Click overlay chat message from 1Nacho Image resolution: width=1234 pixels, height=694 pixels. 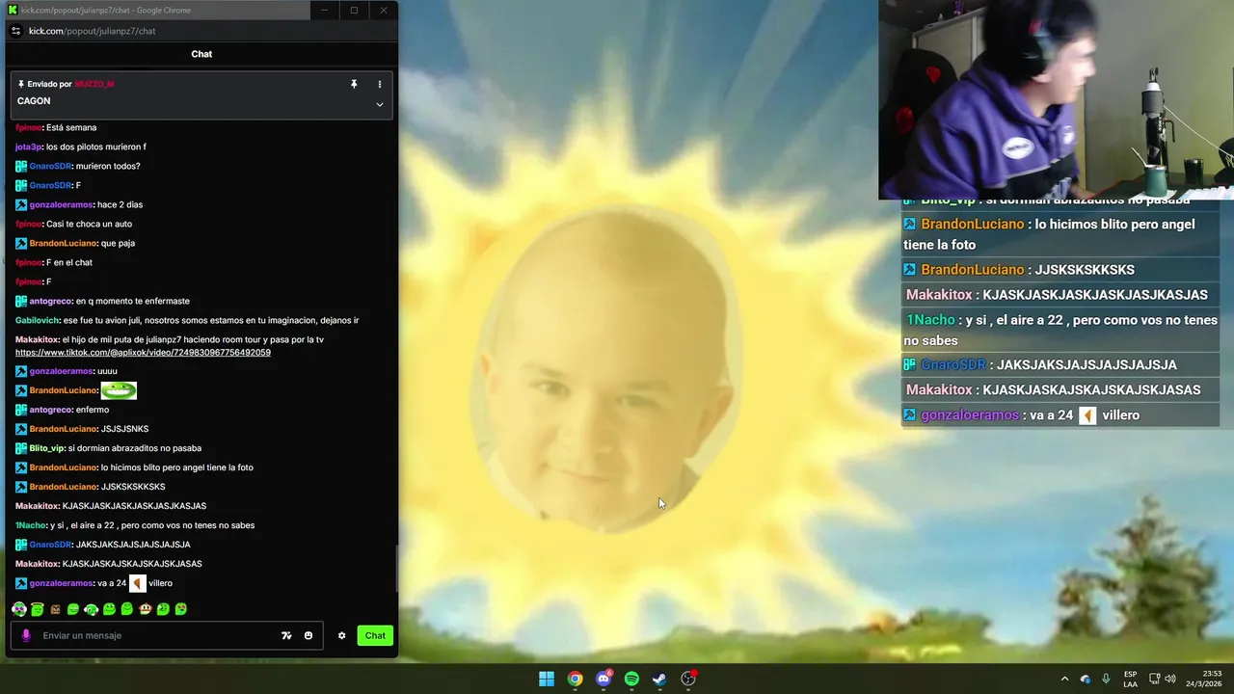point(1060,330)
